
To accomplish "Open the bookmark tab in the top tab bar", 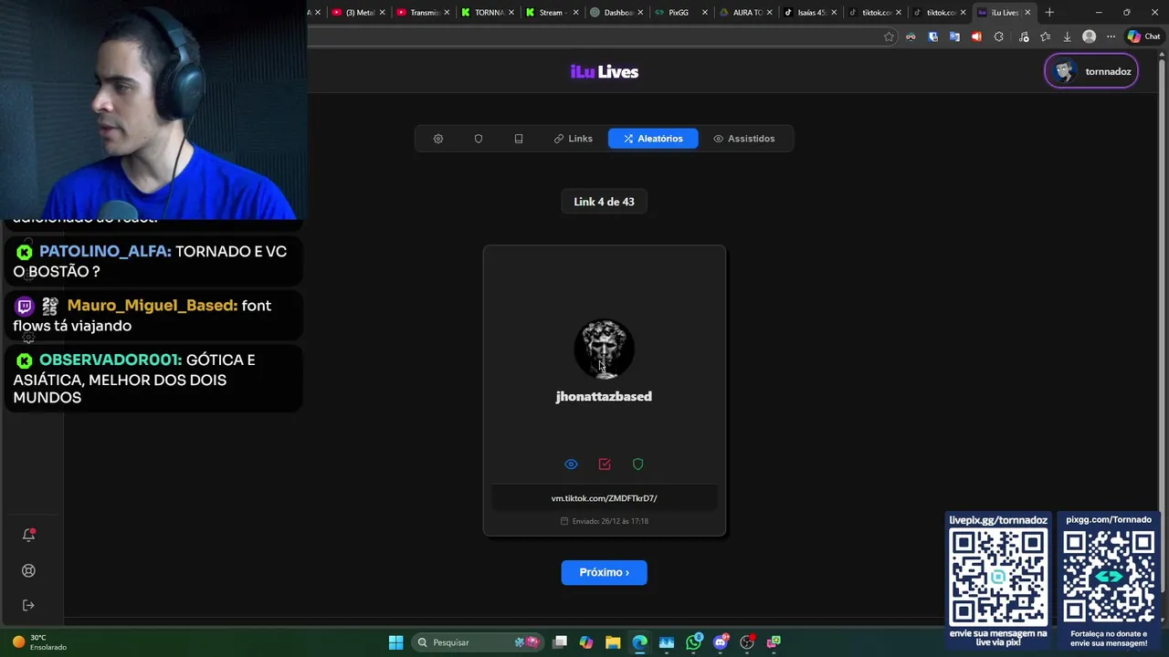I will [x=519, y=139].
